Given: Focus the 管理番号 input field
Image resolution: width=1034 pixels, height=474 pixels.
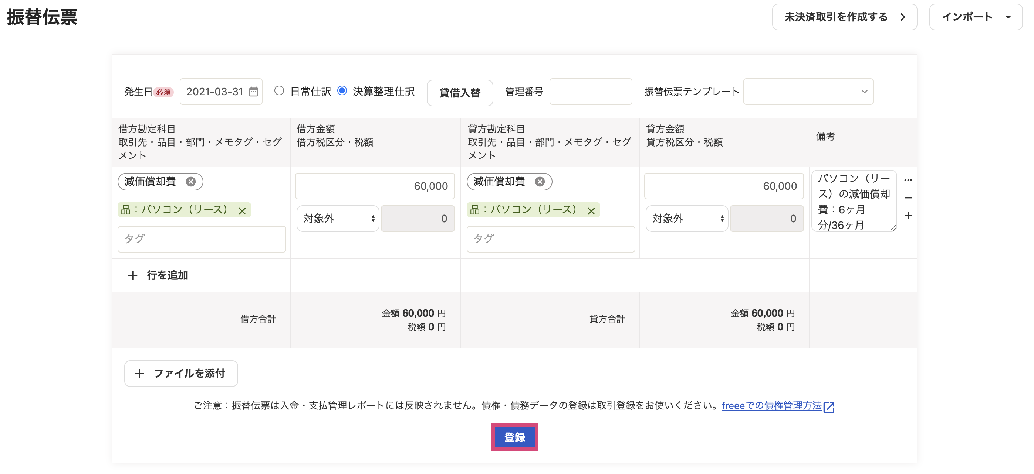Looking at the screenshot, I should [591, 92].
